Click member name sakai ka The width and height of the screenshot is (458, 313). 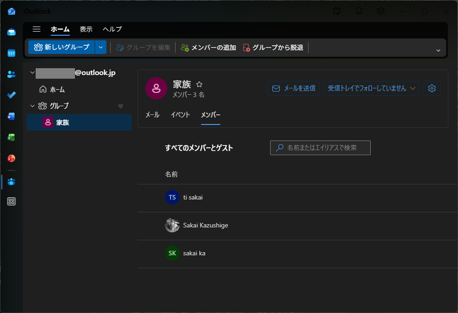pos(194,254)
